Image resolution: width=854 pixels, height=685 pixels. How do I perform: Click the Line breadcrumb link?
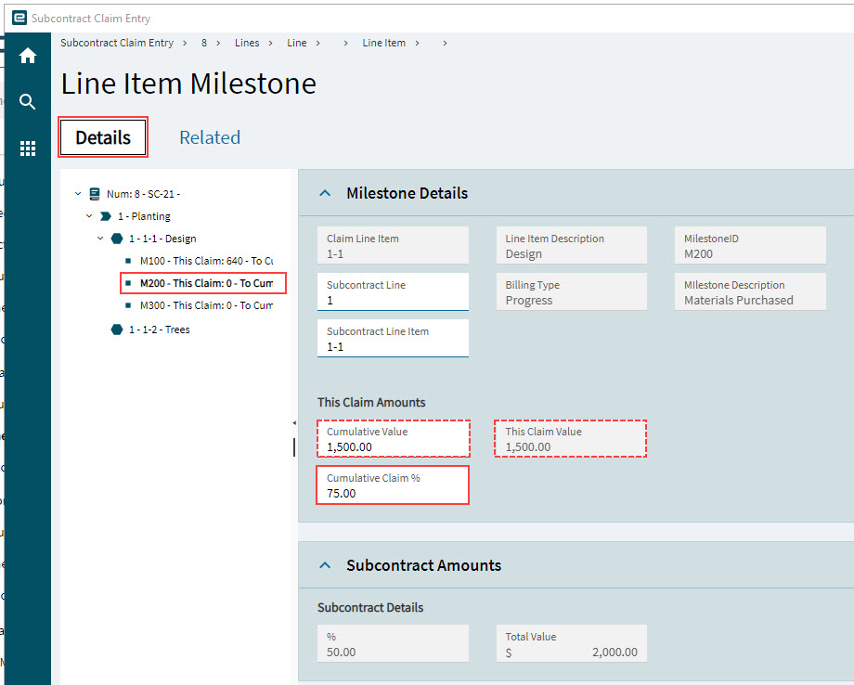click(x=297, y=43)
